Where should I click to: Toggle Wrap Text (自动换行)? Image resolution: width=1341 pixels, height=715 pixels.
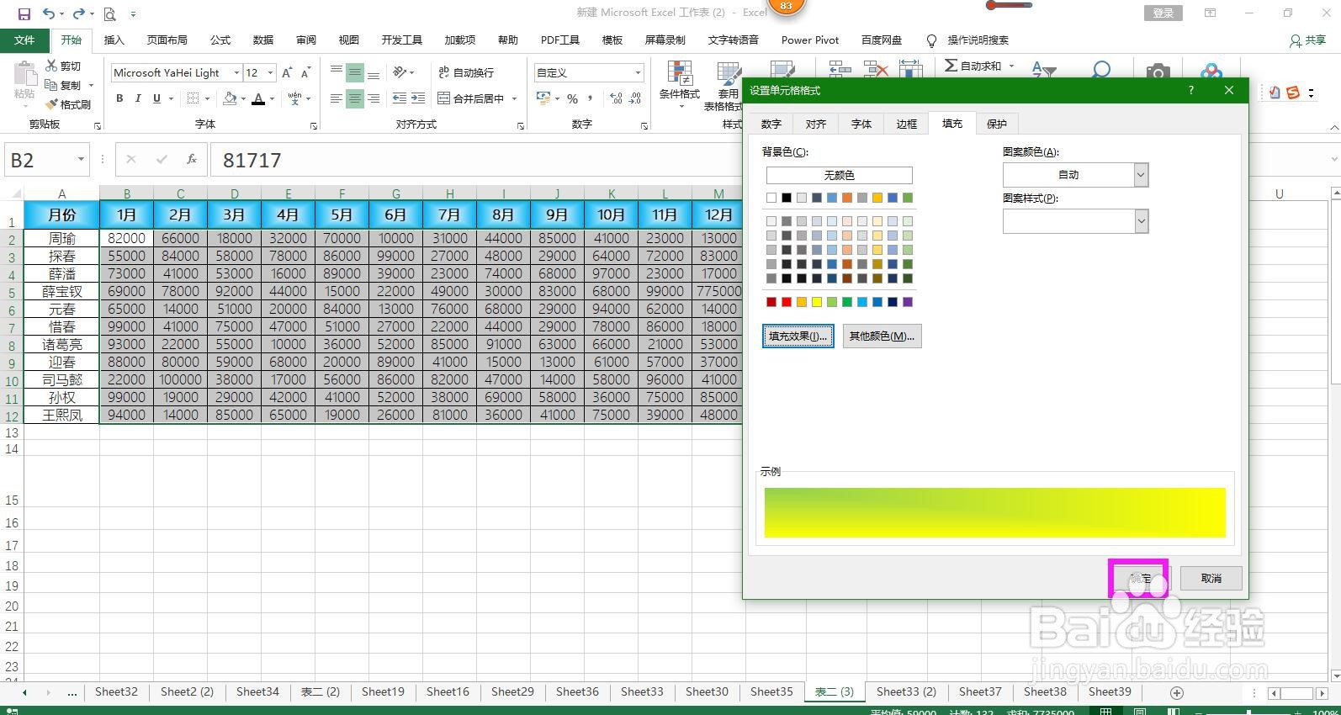click(466, 72)
